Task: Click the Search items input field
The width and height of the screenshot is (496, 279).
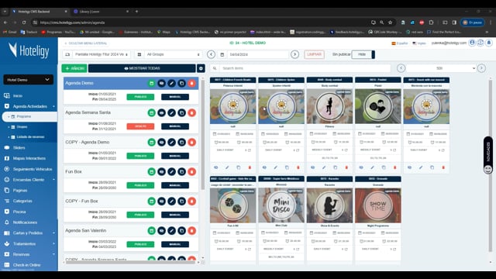Action: point(305,68)
